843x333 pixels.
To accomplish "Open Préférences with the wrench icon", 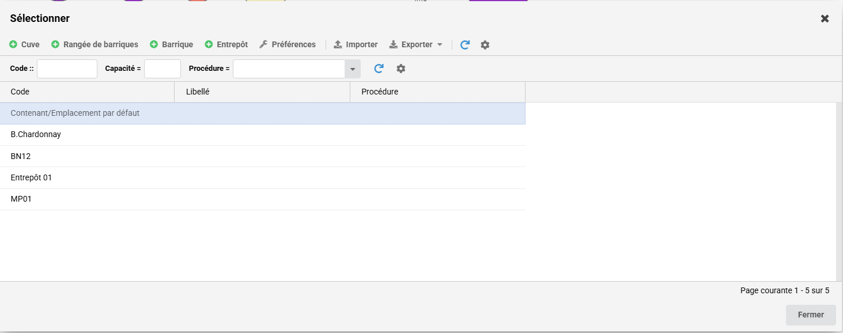I will pos(263,44).
